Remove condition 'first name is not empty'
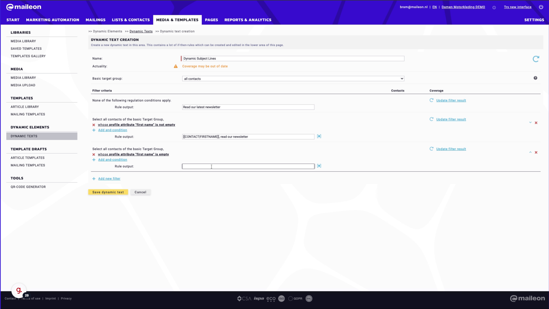Viewport: 549px width, 309px height. (94, 125)
